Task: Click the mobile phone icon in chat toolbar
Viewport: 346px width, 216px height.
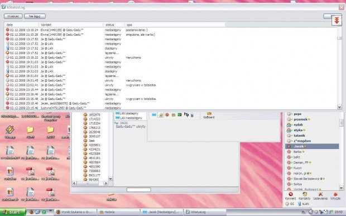Action: 192,115
